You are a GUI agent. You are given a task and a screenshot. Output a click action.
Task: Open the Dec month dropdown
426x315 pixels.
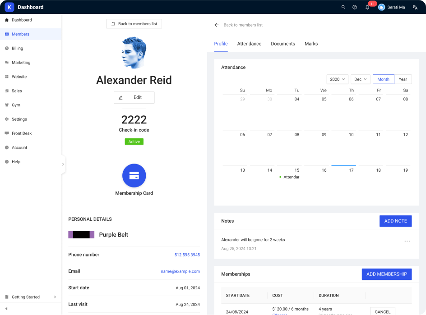360,79
